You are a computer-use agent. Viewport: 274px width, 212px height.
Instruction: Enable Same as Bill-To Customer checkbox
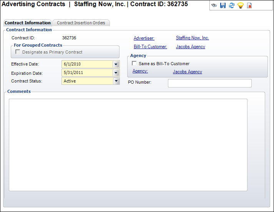(134, 64)
